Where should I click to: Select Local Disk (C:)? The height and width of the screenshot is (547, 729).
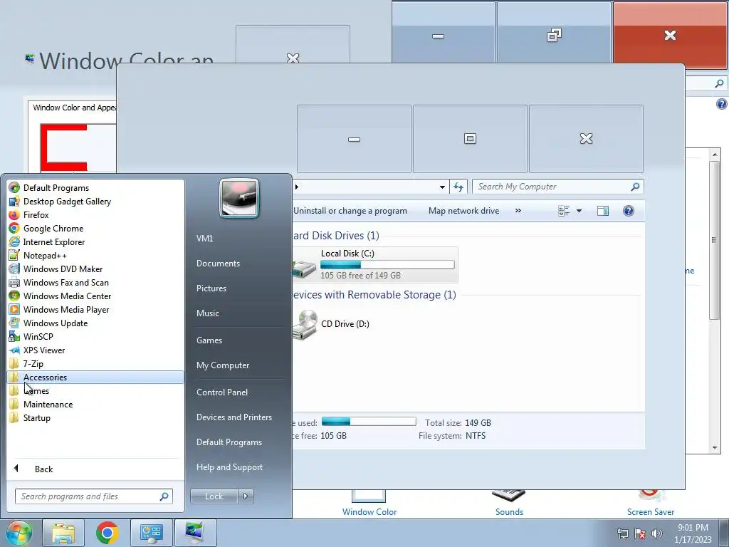(x=374, y=265)
